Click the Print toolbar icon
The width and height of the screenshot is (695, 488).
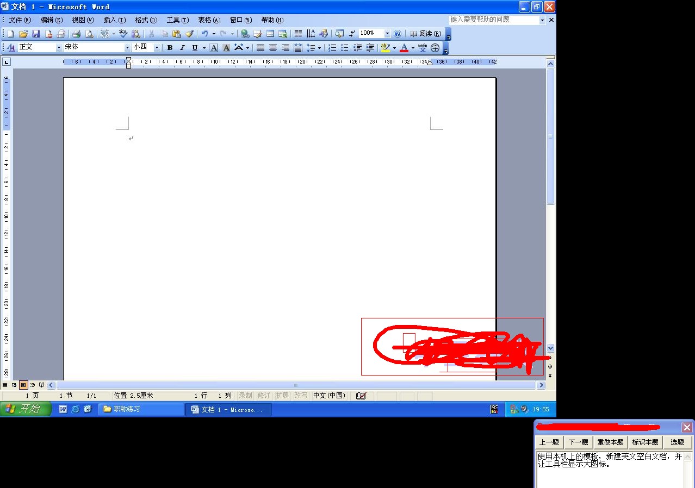pyautogui.click(x=77, y=34)
